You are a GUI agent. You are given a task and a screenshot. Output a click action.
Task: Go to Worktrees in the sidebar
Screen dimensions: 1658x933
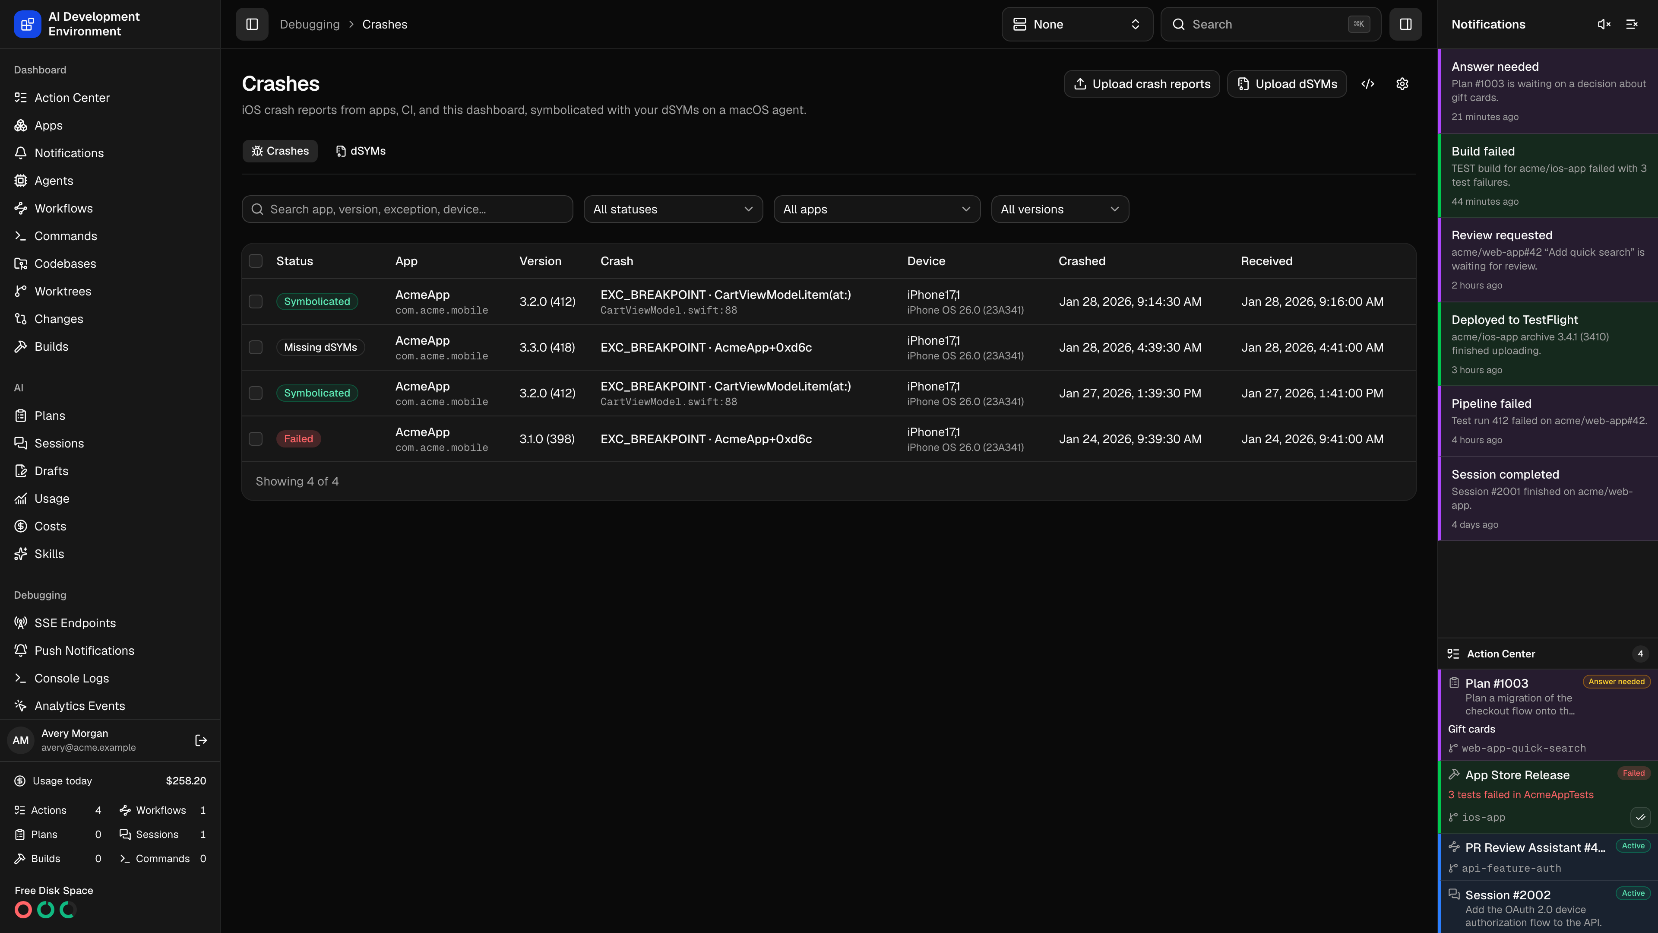(110, 291)
